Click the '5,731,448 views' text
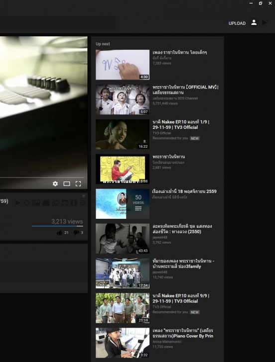275x362 pixels. point(165,103)
